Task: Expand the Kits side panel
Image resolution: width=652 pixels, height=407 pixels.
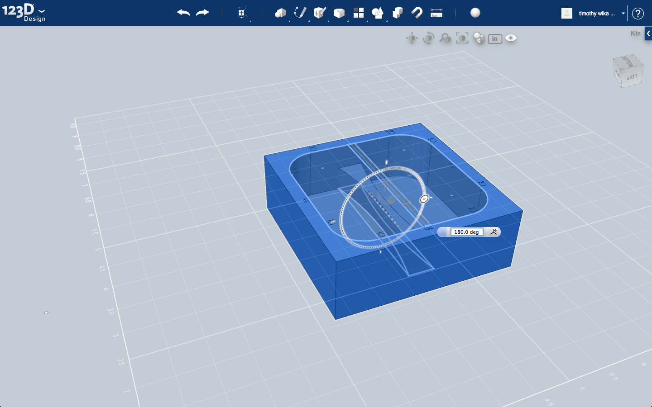Action: (648, 33)
